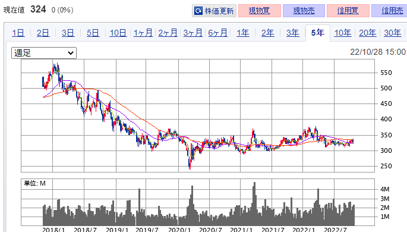
Task: Show the 3年 chart range
Action: pyautogui.click(x=292, y=33)
